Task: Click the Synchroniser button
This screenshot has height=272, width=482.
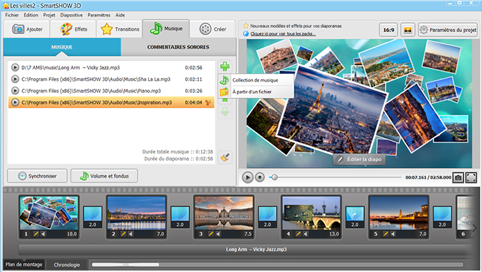Action: point(37,176)
